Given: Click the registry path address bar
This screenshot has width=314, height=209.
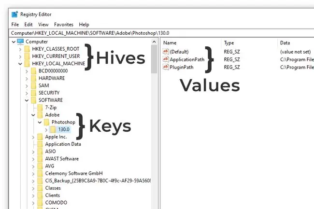Looking at the screenshot, I should [161, 33].
